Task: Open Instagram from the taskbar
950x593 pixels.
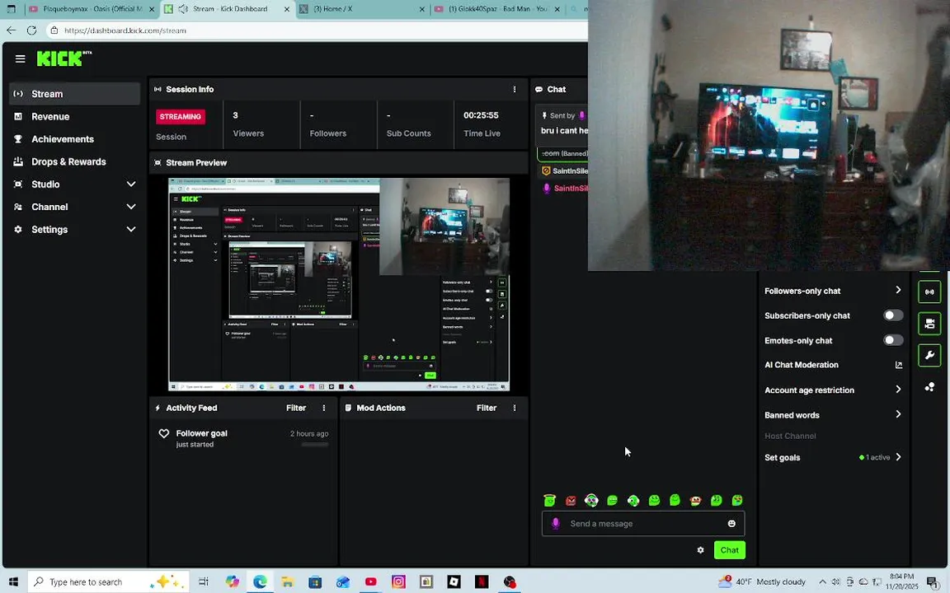Action: pyautogui.click(x=398, y=581)
